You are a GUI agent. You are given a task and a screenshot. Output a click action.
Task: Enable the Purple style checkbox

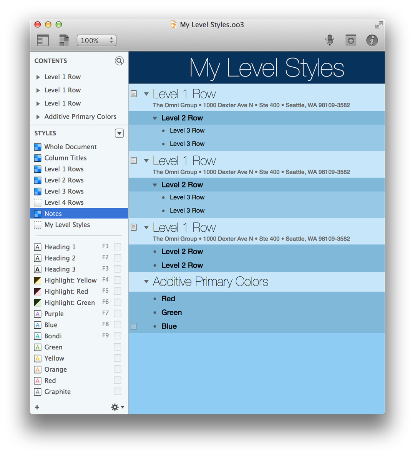118,313
